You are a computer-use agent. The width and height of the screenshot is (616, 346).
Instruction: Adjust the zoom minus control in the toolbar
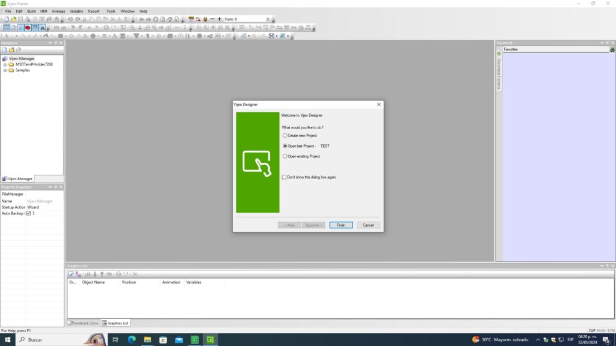(212, 18)
